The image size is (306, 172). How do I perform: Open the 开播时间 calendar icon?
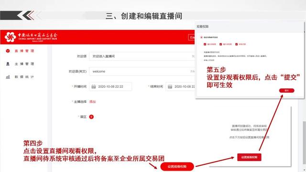[94, 86]
